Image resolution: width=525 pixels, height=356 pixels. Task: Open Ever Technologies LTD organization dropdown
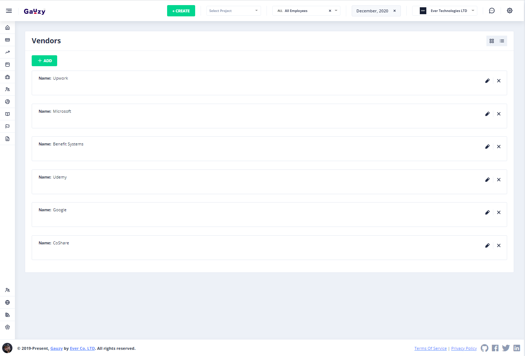[448, 11]
